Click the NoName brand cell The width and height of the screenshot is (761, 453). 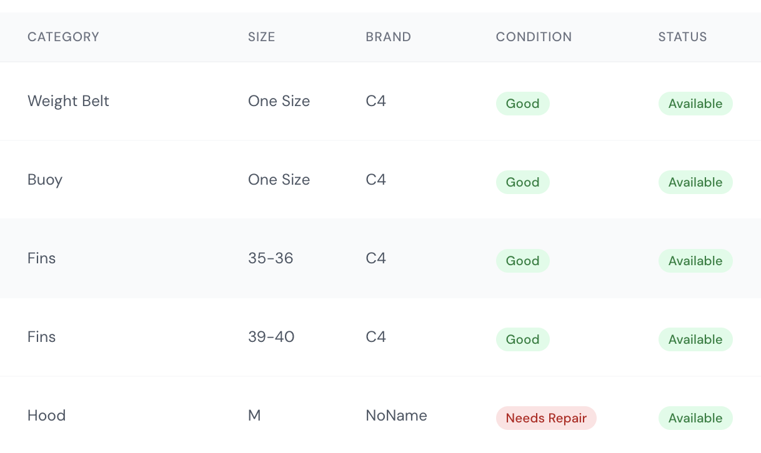point(396,416)
